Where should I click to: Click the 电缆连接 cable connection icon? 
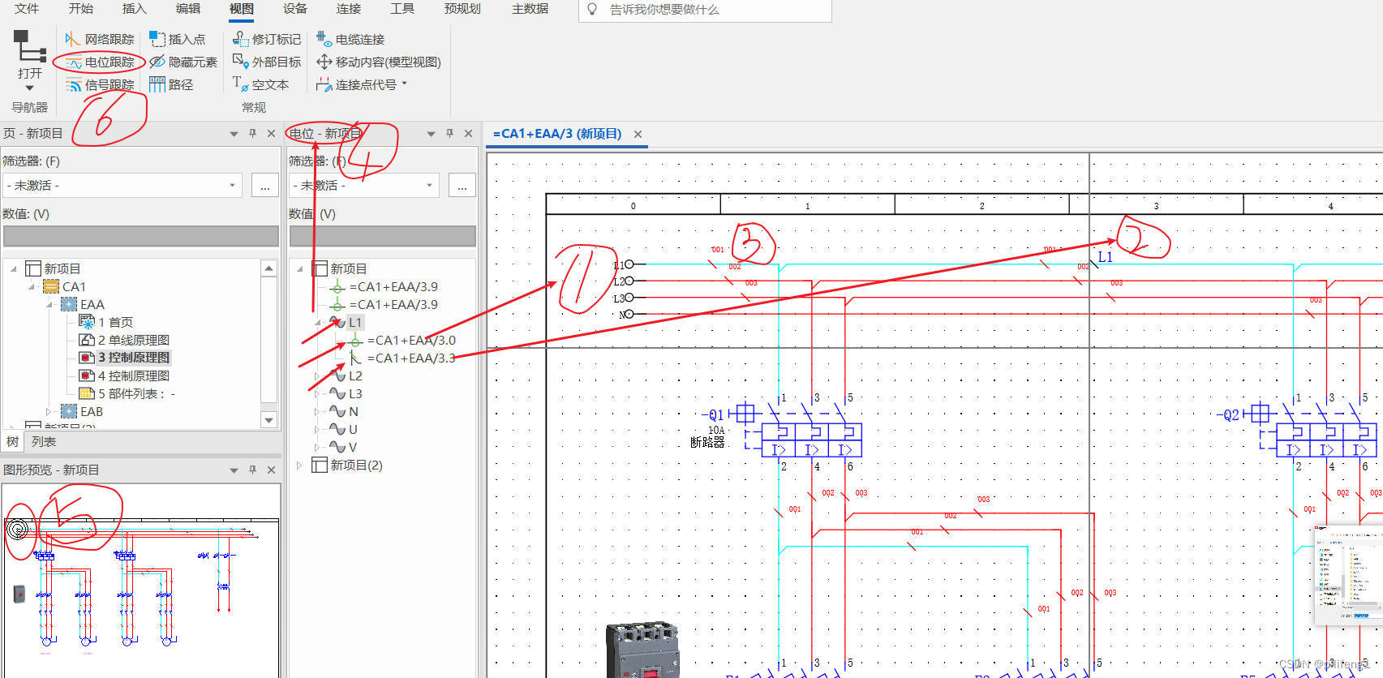click(324, 39)
